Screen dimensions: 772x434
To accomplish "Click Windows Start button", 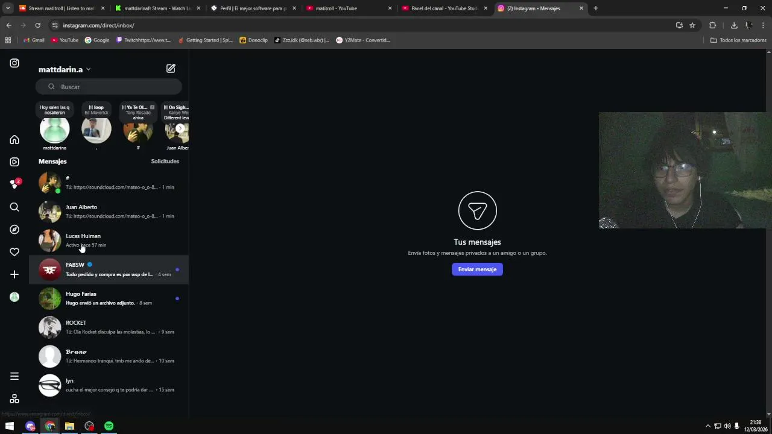I will tap(10, 426).
